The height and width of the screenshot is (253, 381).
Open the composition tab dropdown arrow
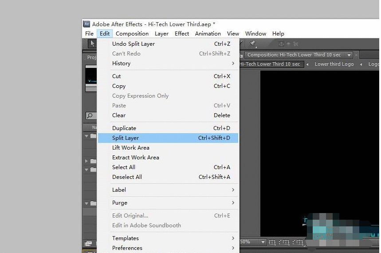(x=349, y=55)
